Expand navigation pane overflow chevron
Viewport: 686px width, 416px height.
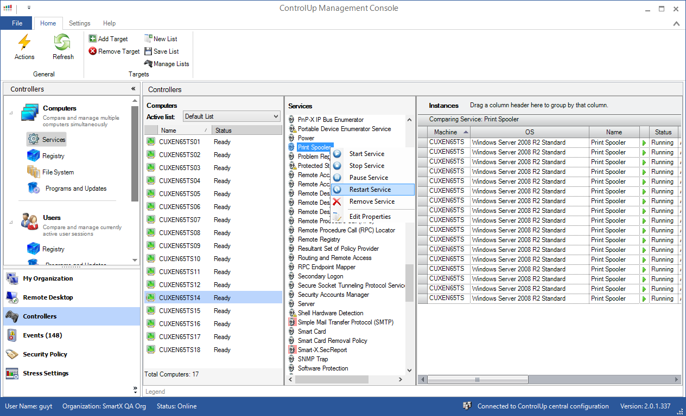pos(135,389)
